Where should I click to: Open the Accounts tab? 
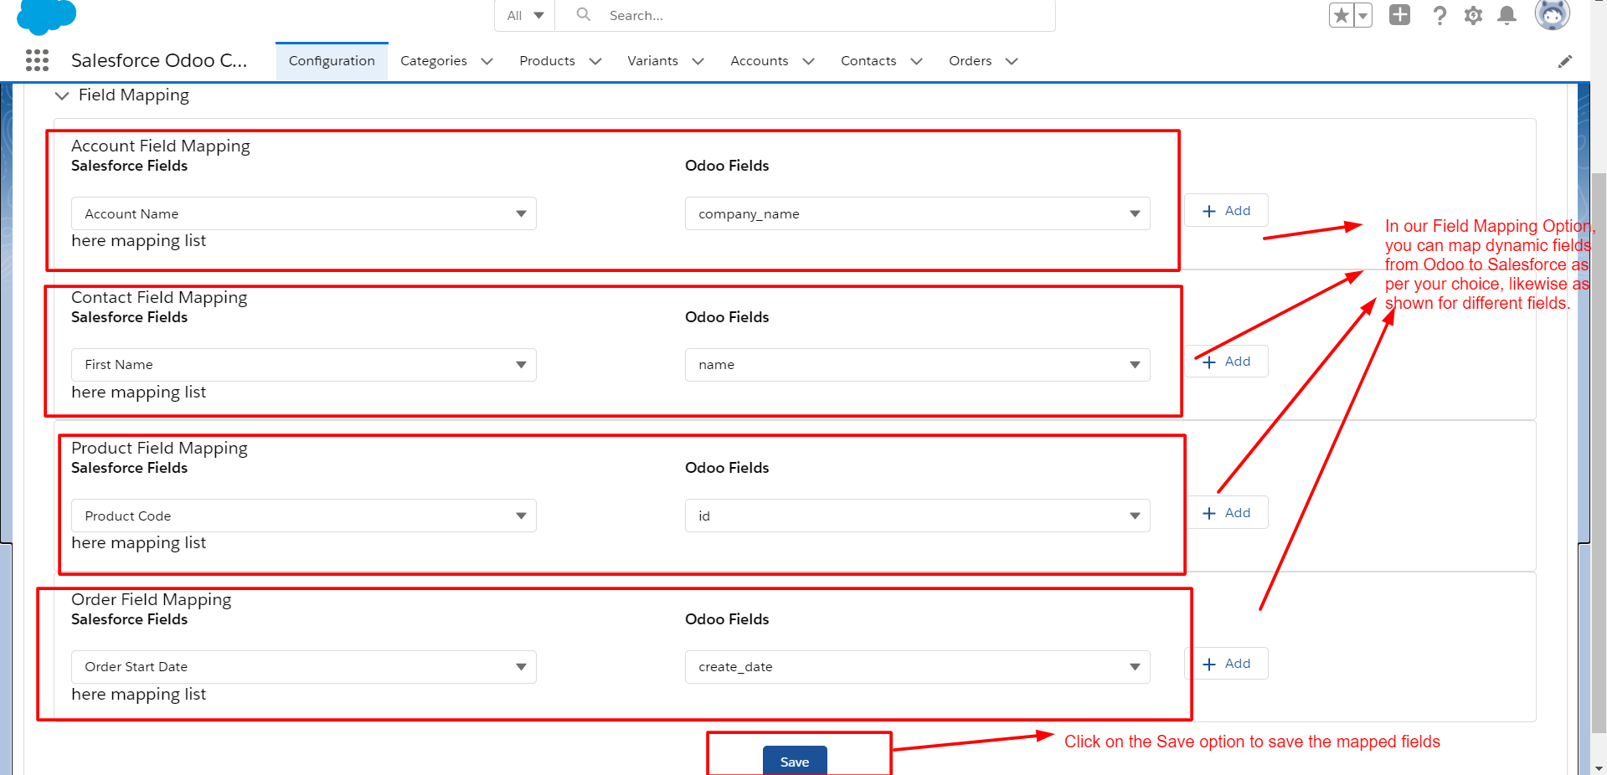click(759, 60)
